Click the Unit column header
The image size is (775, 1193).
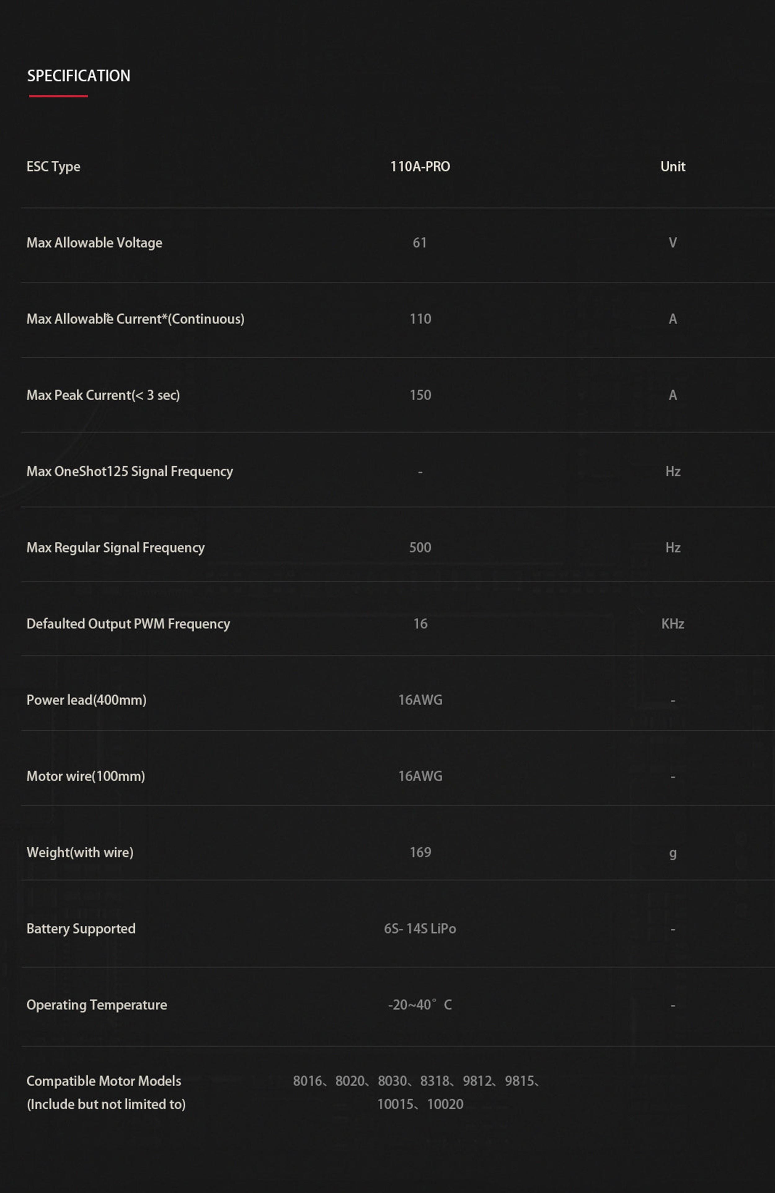tap(672, 167)
